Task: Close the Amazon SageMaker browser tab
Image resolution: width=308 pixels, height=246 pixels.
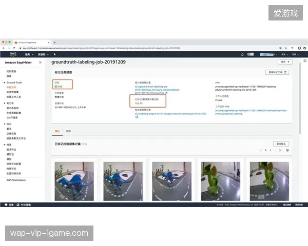Action: pos(49,43)
